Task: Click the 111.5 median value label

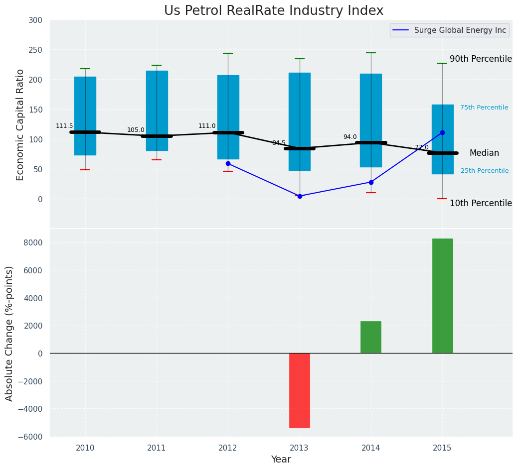Action: tap(64, 126)
